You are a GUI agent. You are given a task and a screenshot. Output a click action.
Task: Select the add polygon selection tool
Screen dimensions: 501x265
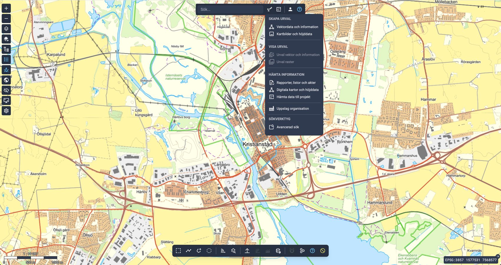(199, 251)
